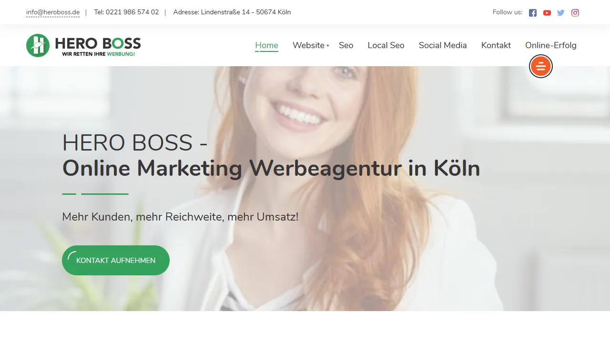Click the Hero Boss logo
The height and width of the screenshot is (343, 610).
(83, 45)
